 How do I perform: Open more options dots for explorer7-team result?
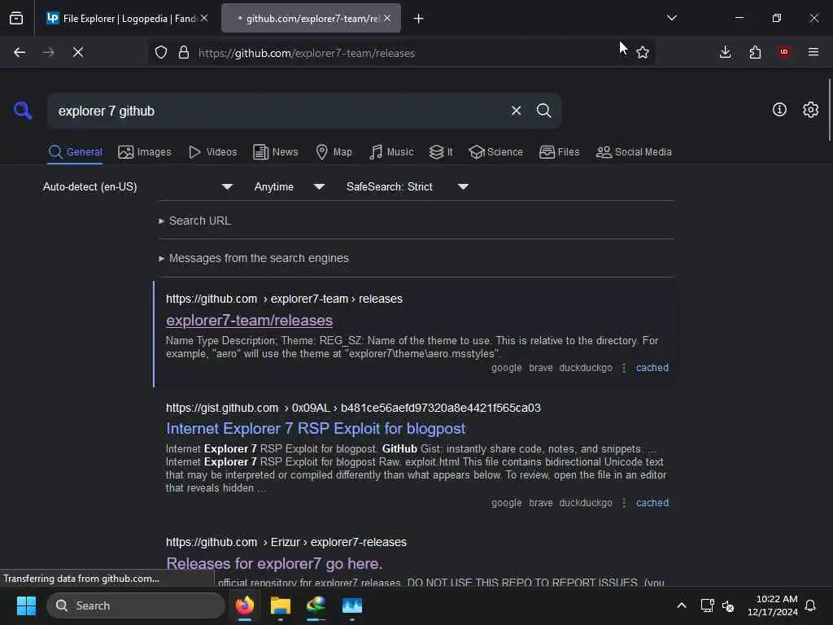click(x=624, y=368)
